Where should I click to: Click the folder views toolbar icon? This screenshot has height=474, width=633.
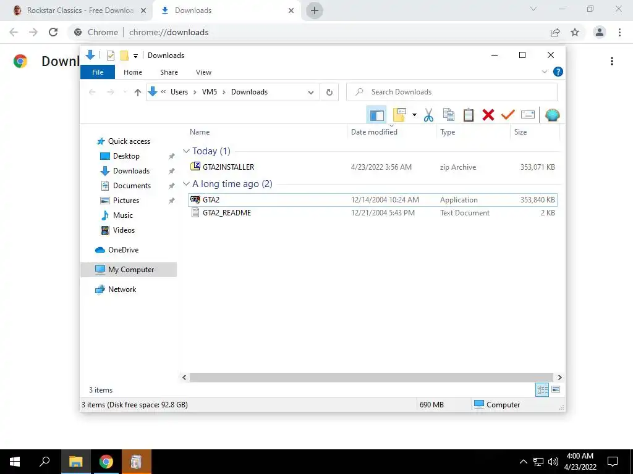(399, 115)
